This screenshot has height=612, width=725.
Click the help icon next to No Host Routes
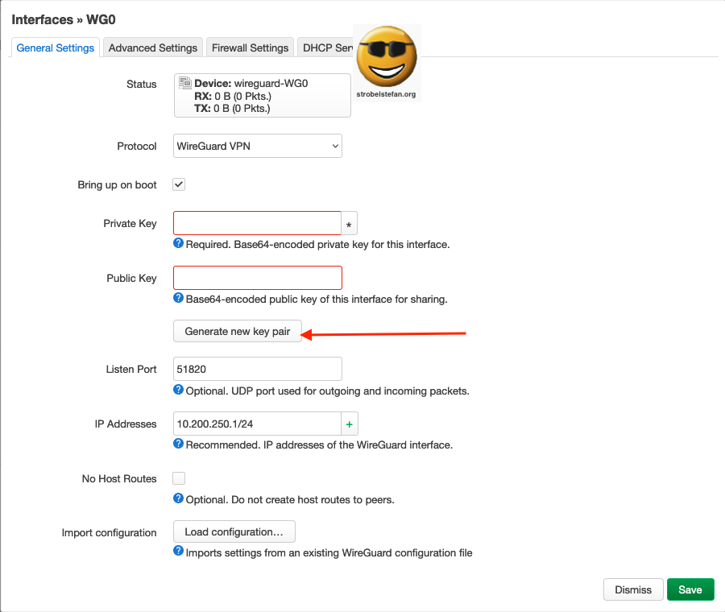click(x=178, y=498)
